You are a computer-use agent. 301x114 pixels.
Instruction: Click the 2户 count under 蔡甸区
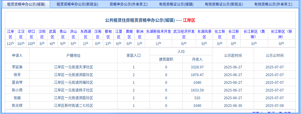click(x=108, y=44)
